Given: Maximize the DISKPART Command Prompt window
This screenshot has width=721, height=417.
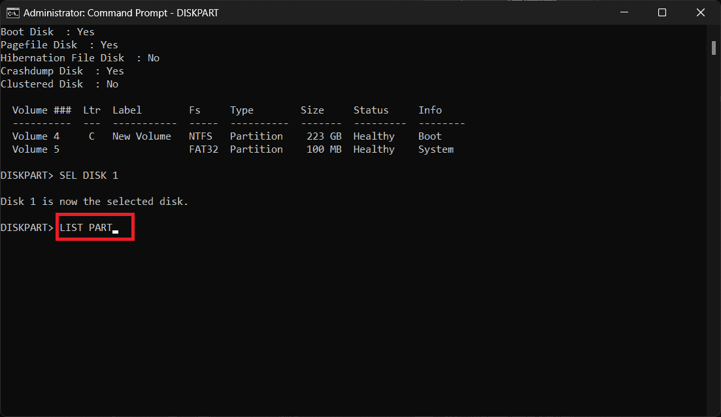Looking at the screenshot, I should (x=662, y=12).
